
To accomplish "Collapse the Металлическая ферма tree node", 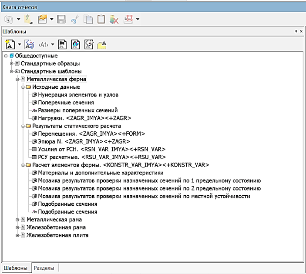I will tap(18, 79).
